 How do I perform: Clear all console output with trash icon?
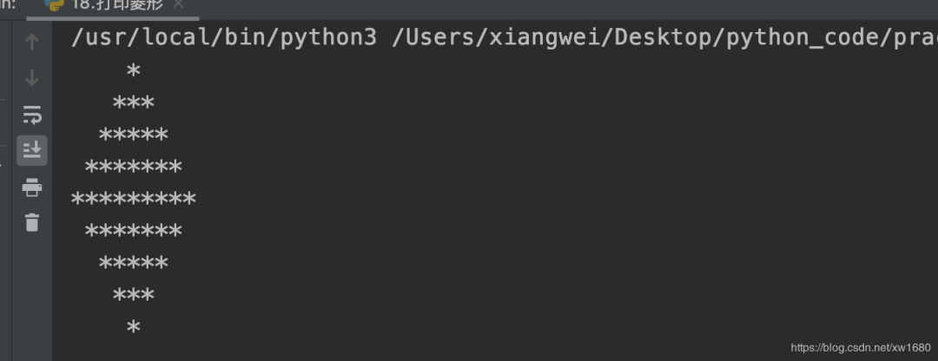[x=32, y=222]
